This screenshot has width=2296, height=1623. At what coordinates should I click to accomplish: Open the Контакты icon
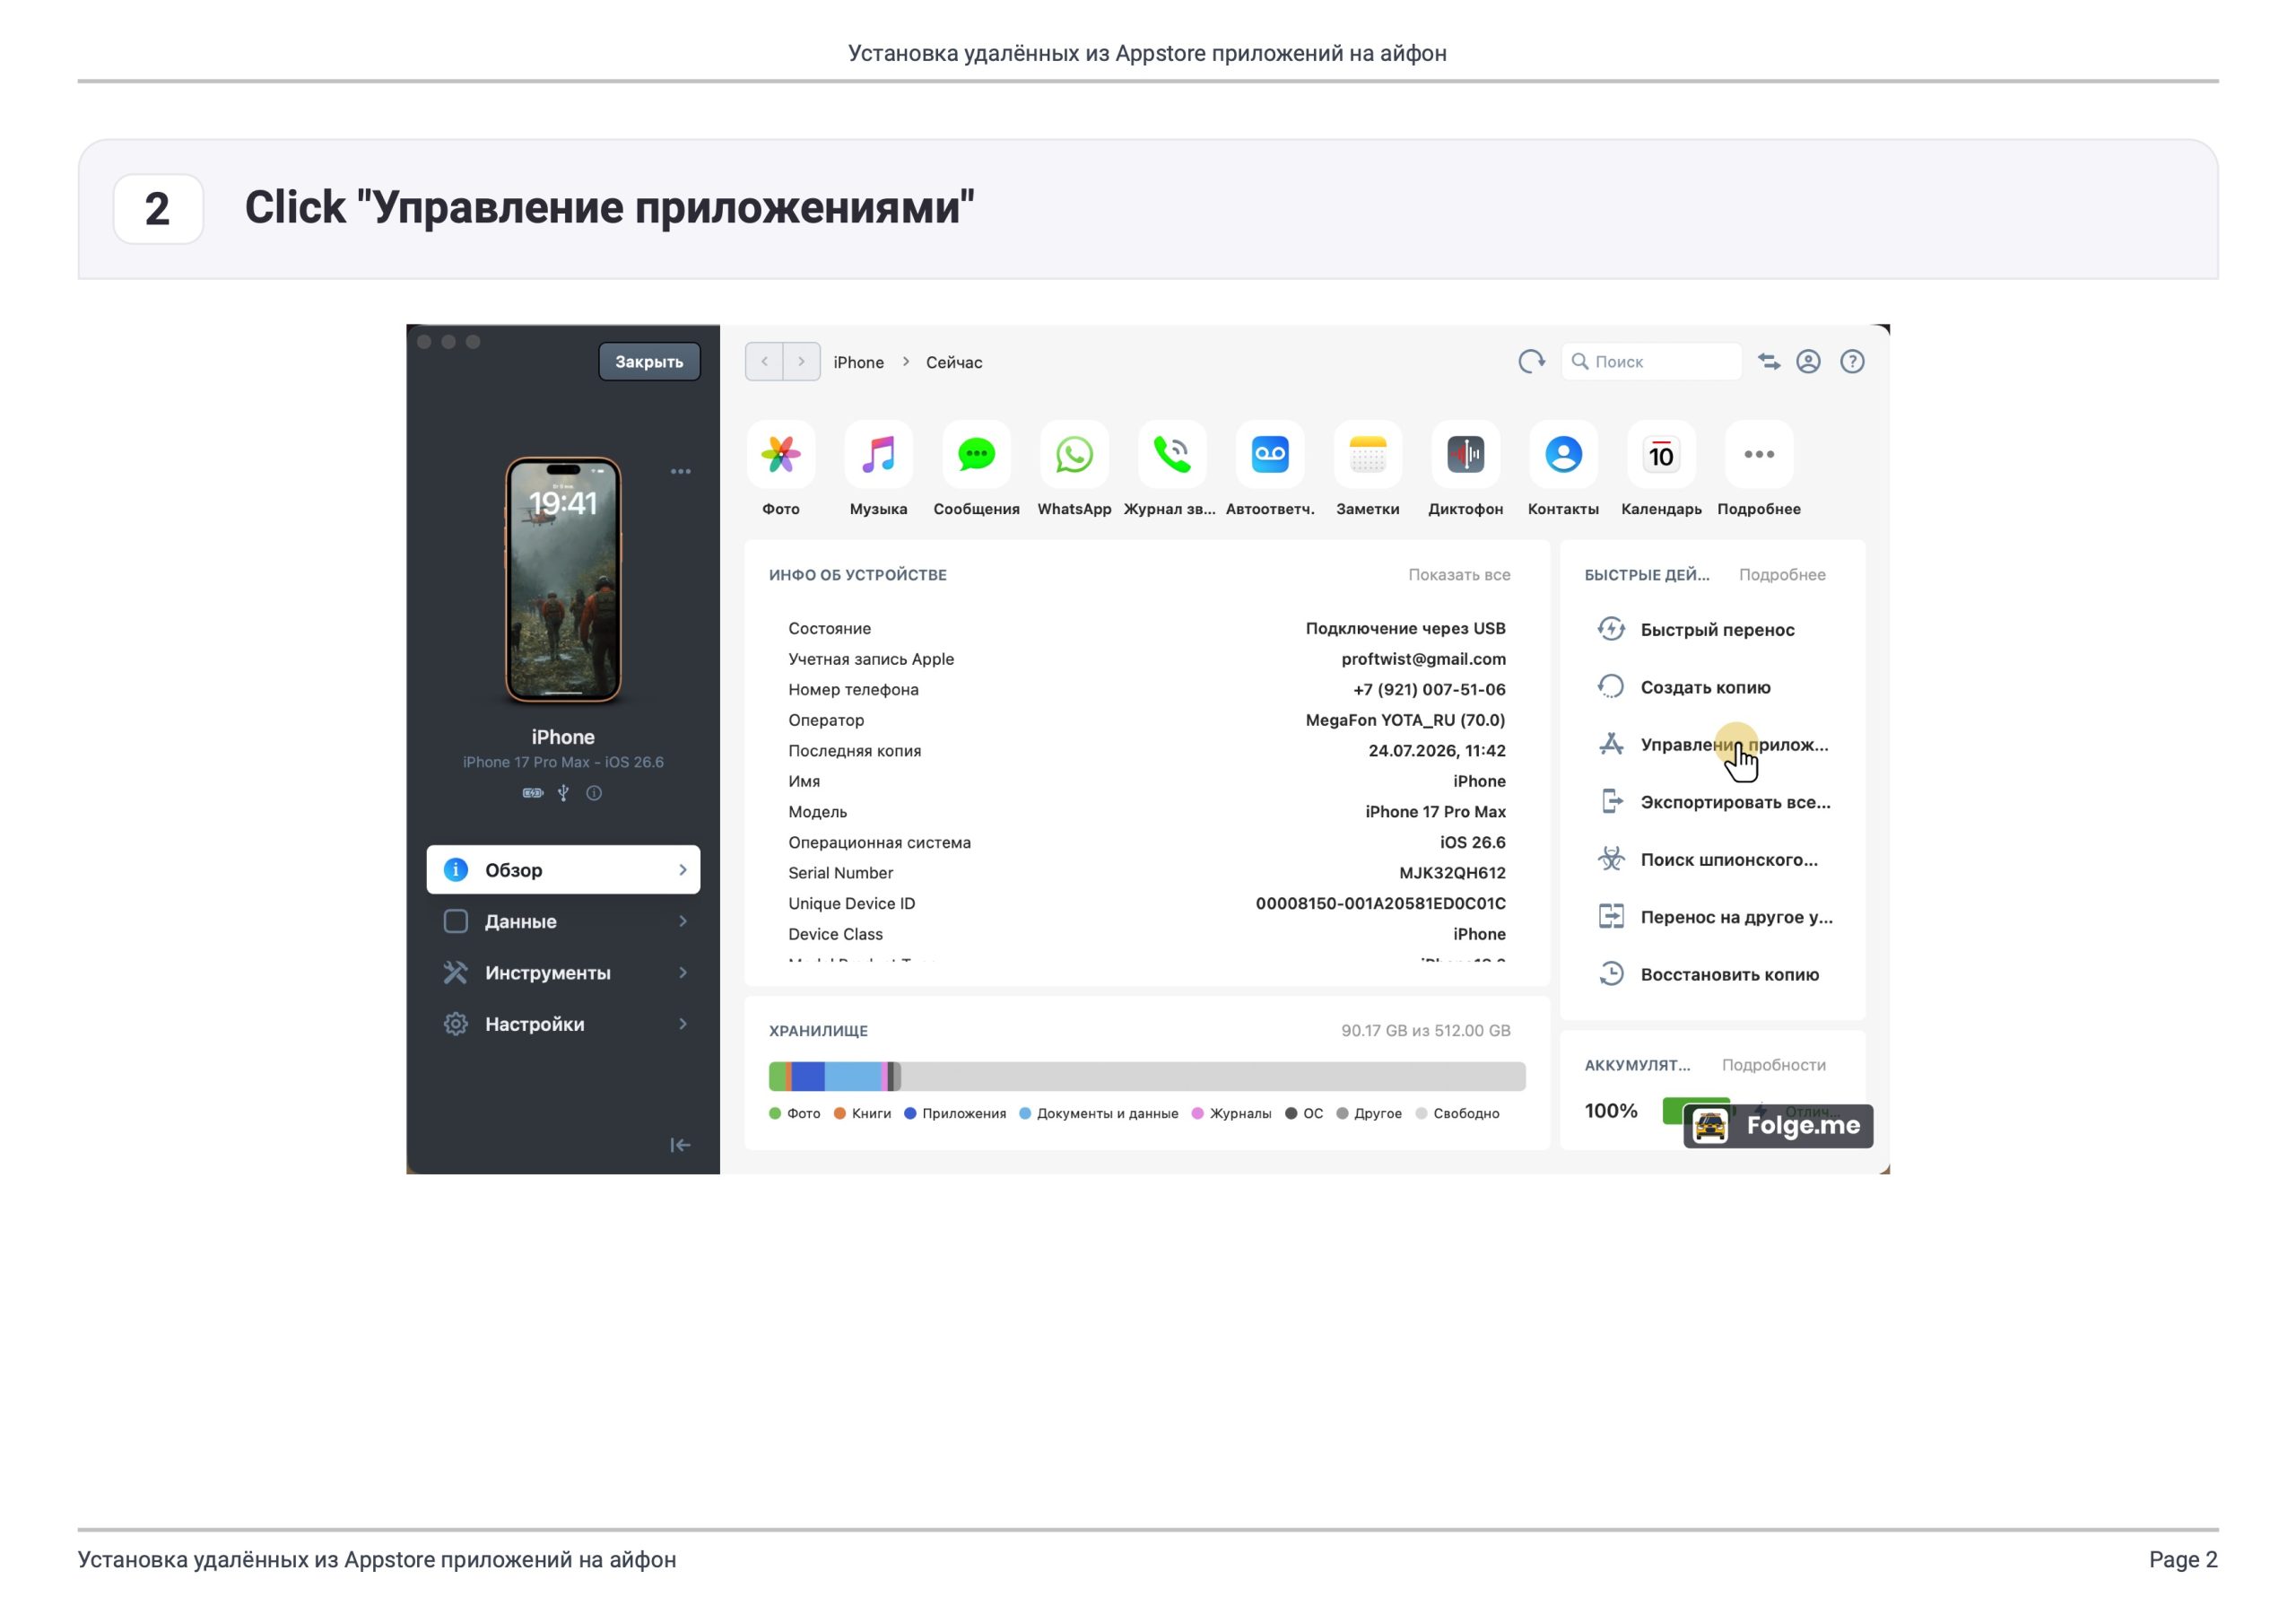pos(1564,454)
